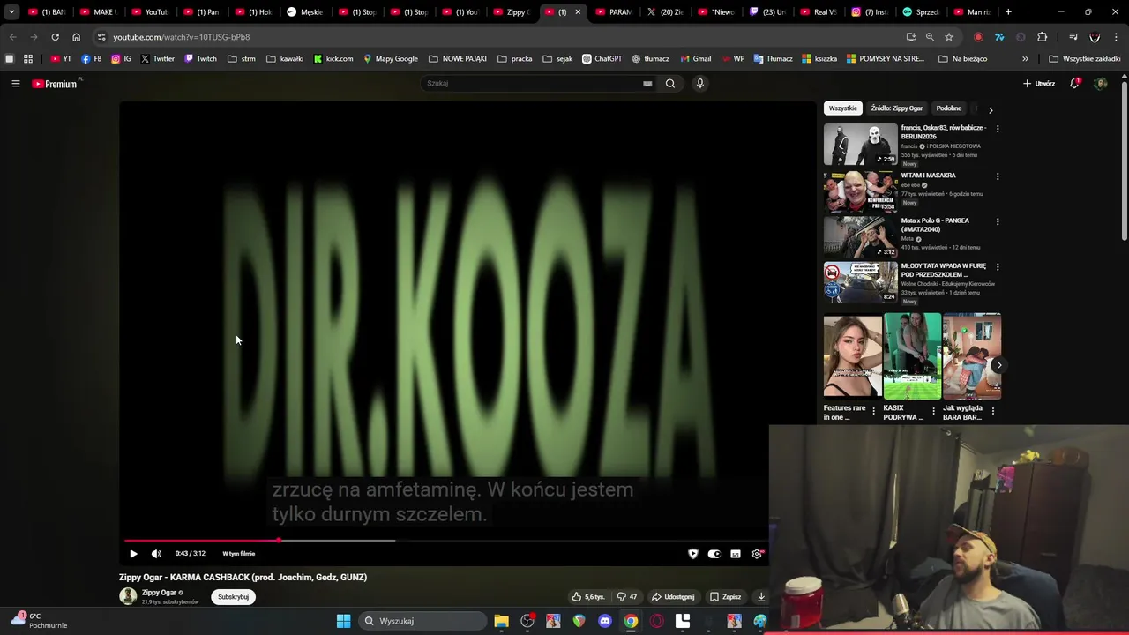Open Discord from the taskbar
The width and height of the screenshot is (1129, 635).
pyautogui.click(x=605, y=621)
